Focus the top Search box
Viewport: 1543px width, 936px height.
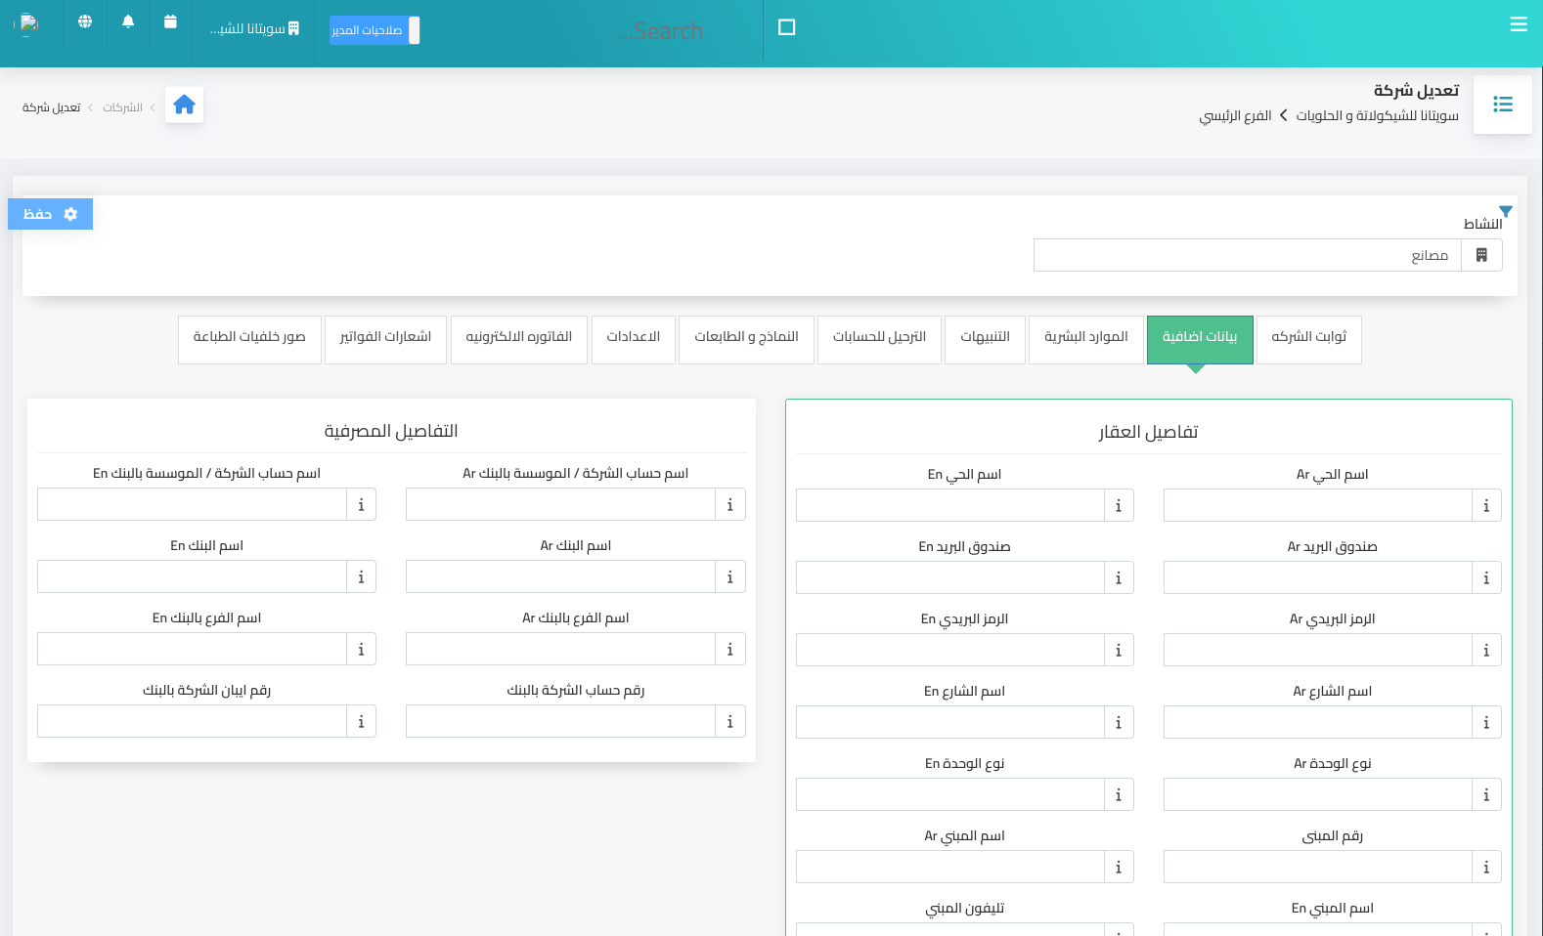[x=660, y=31]
